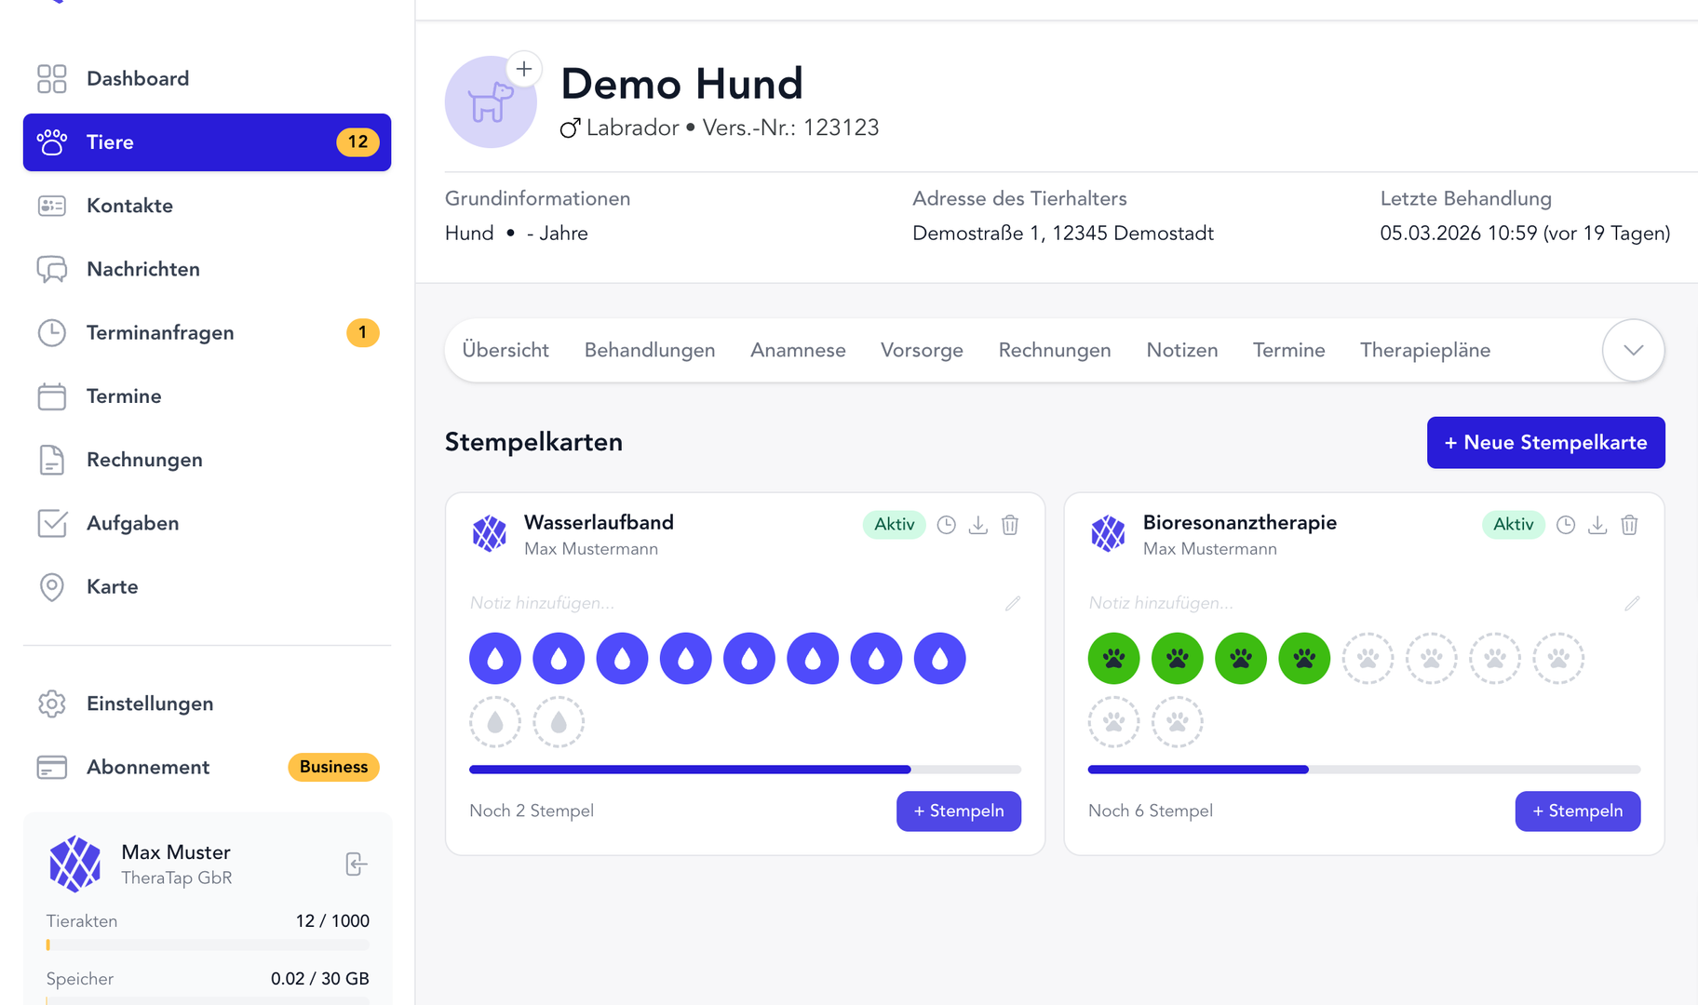Screen dimensions: 1698x1005
Task: Show history of Bioresonanztherapie card
Action: pos(1566,525)
